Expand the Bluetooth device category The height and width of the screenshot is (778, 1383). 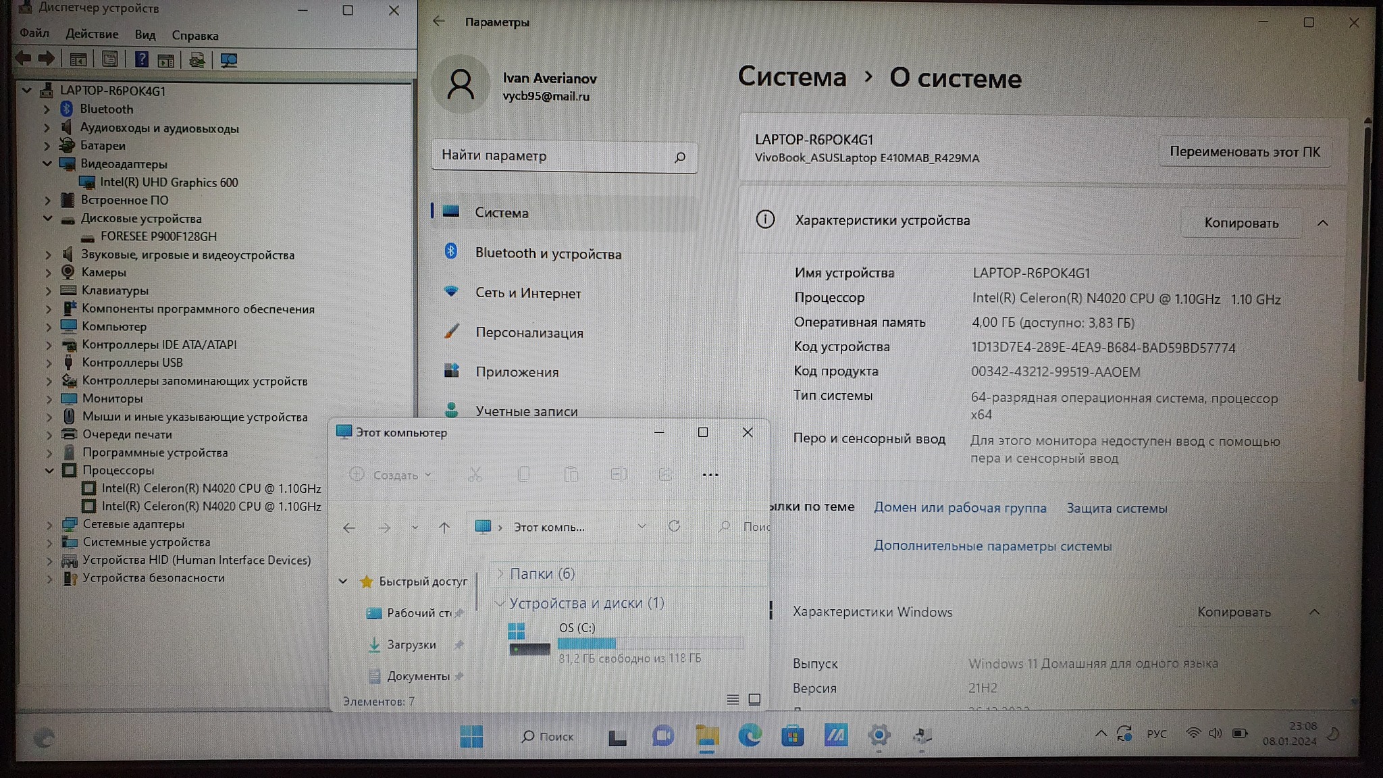tap(47, 109)
